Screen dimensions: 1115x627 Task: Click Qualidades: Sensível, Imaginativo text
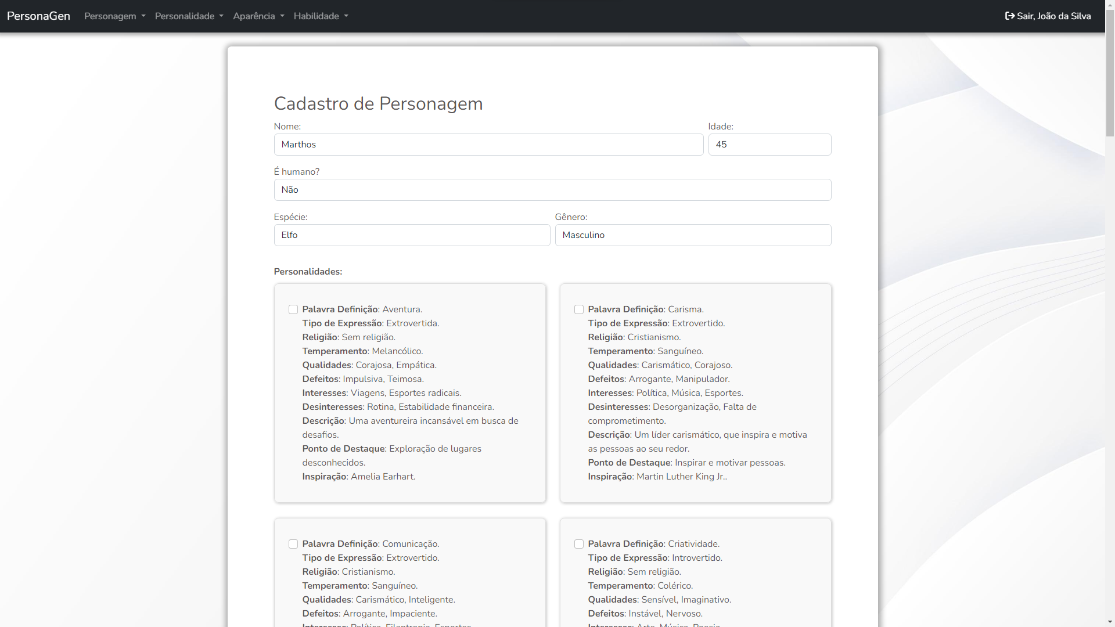pyautogui.click(x=659, y=600)
